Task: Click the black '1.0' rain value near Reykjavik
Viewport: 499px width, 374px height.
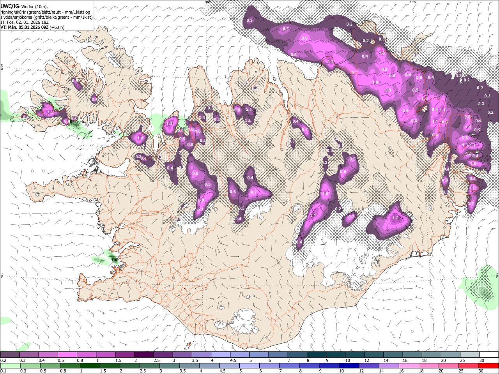Action: (x=114, y=260)
